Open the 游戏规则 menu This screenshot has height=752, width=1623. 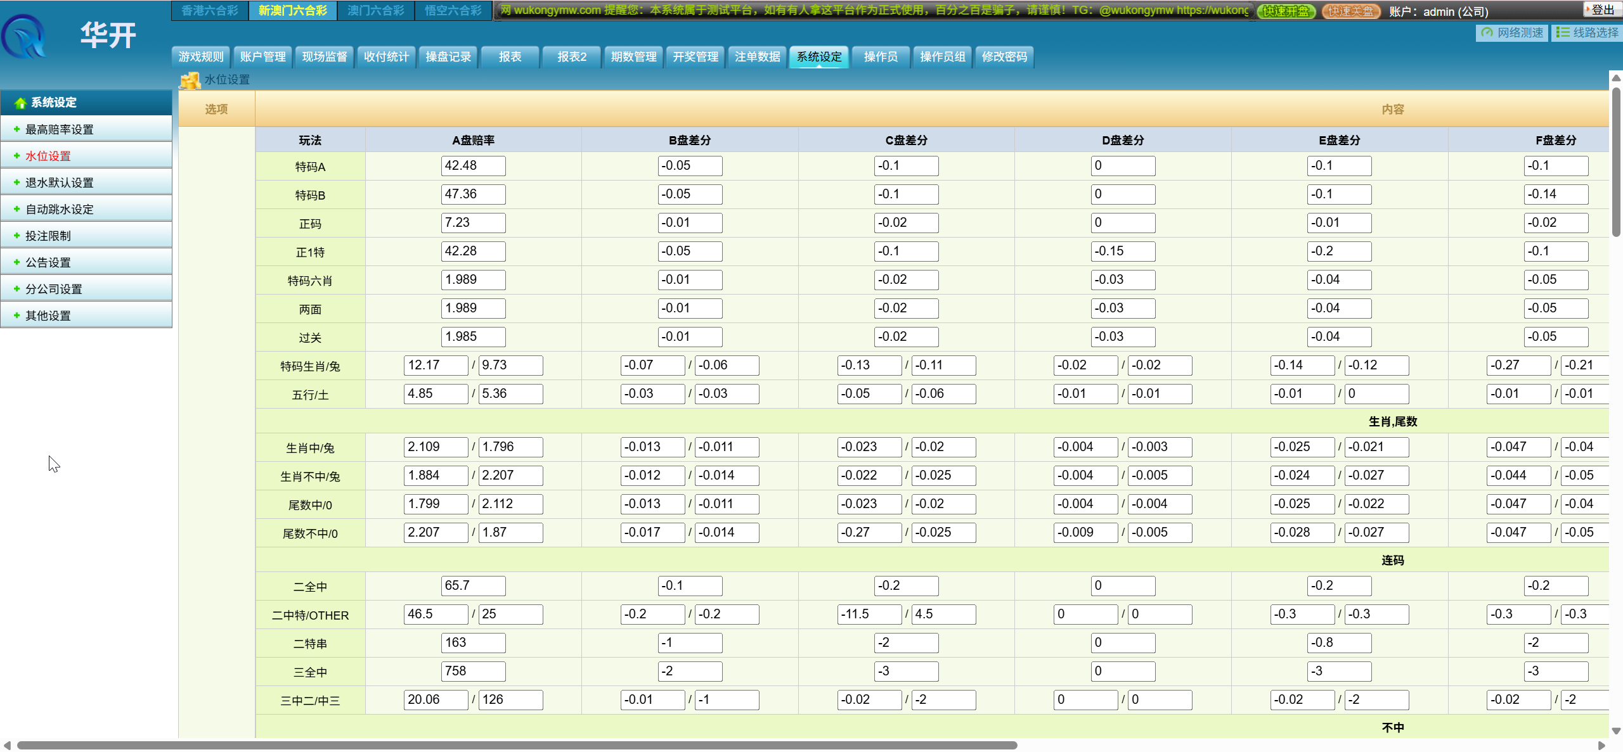pos(201,57)
